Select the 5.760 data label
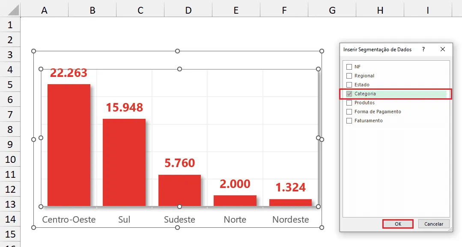 (180, 163)
